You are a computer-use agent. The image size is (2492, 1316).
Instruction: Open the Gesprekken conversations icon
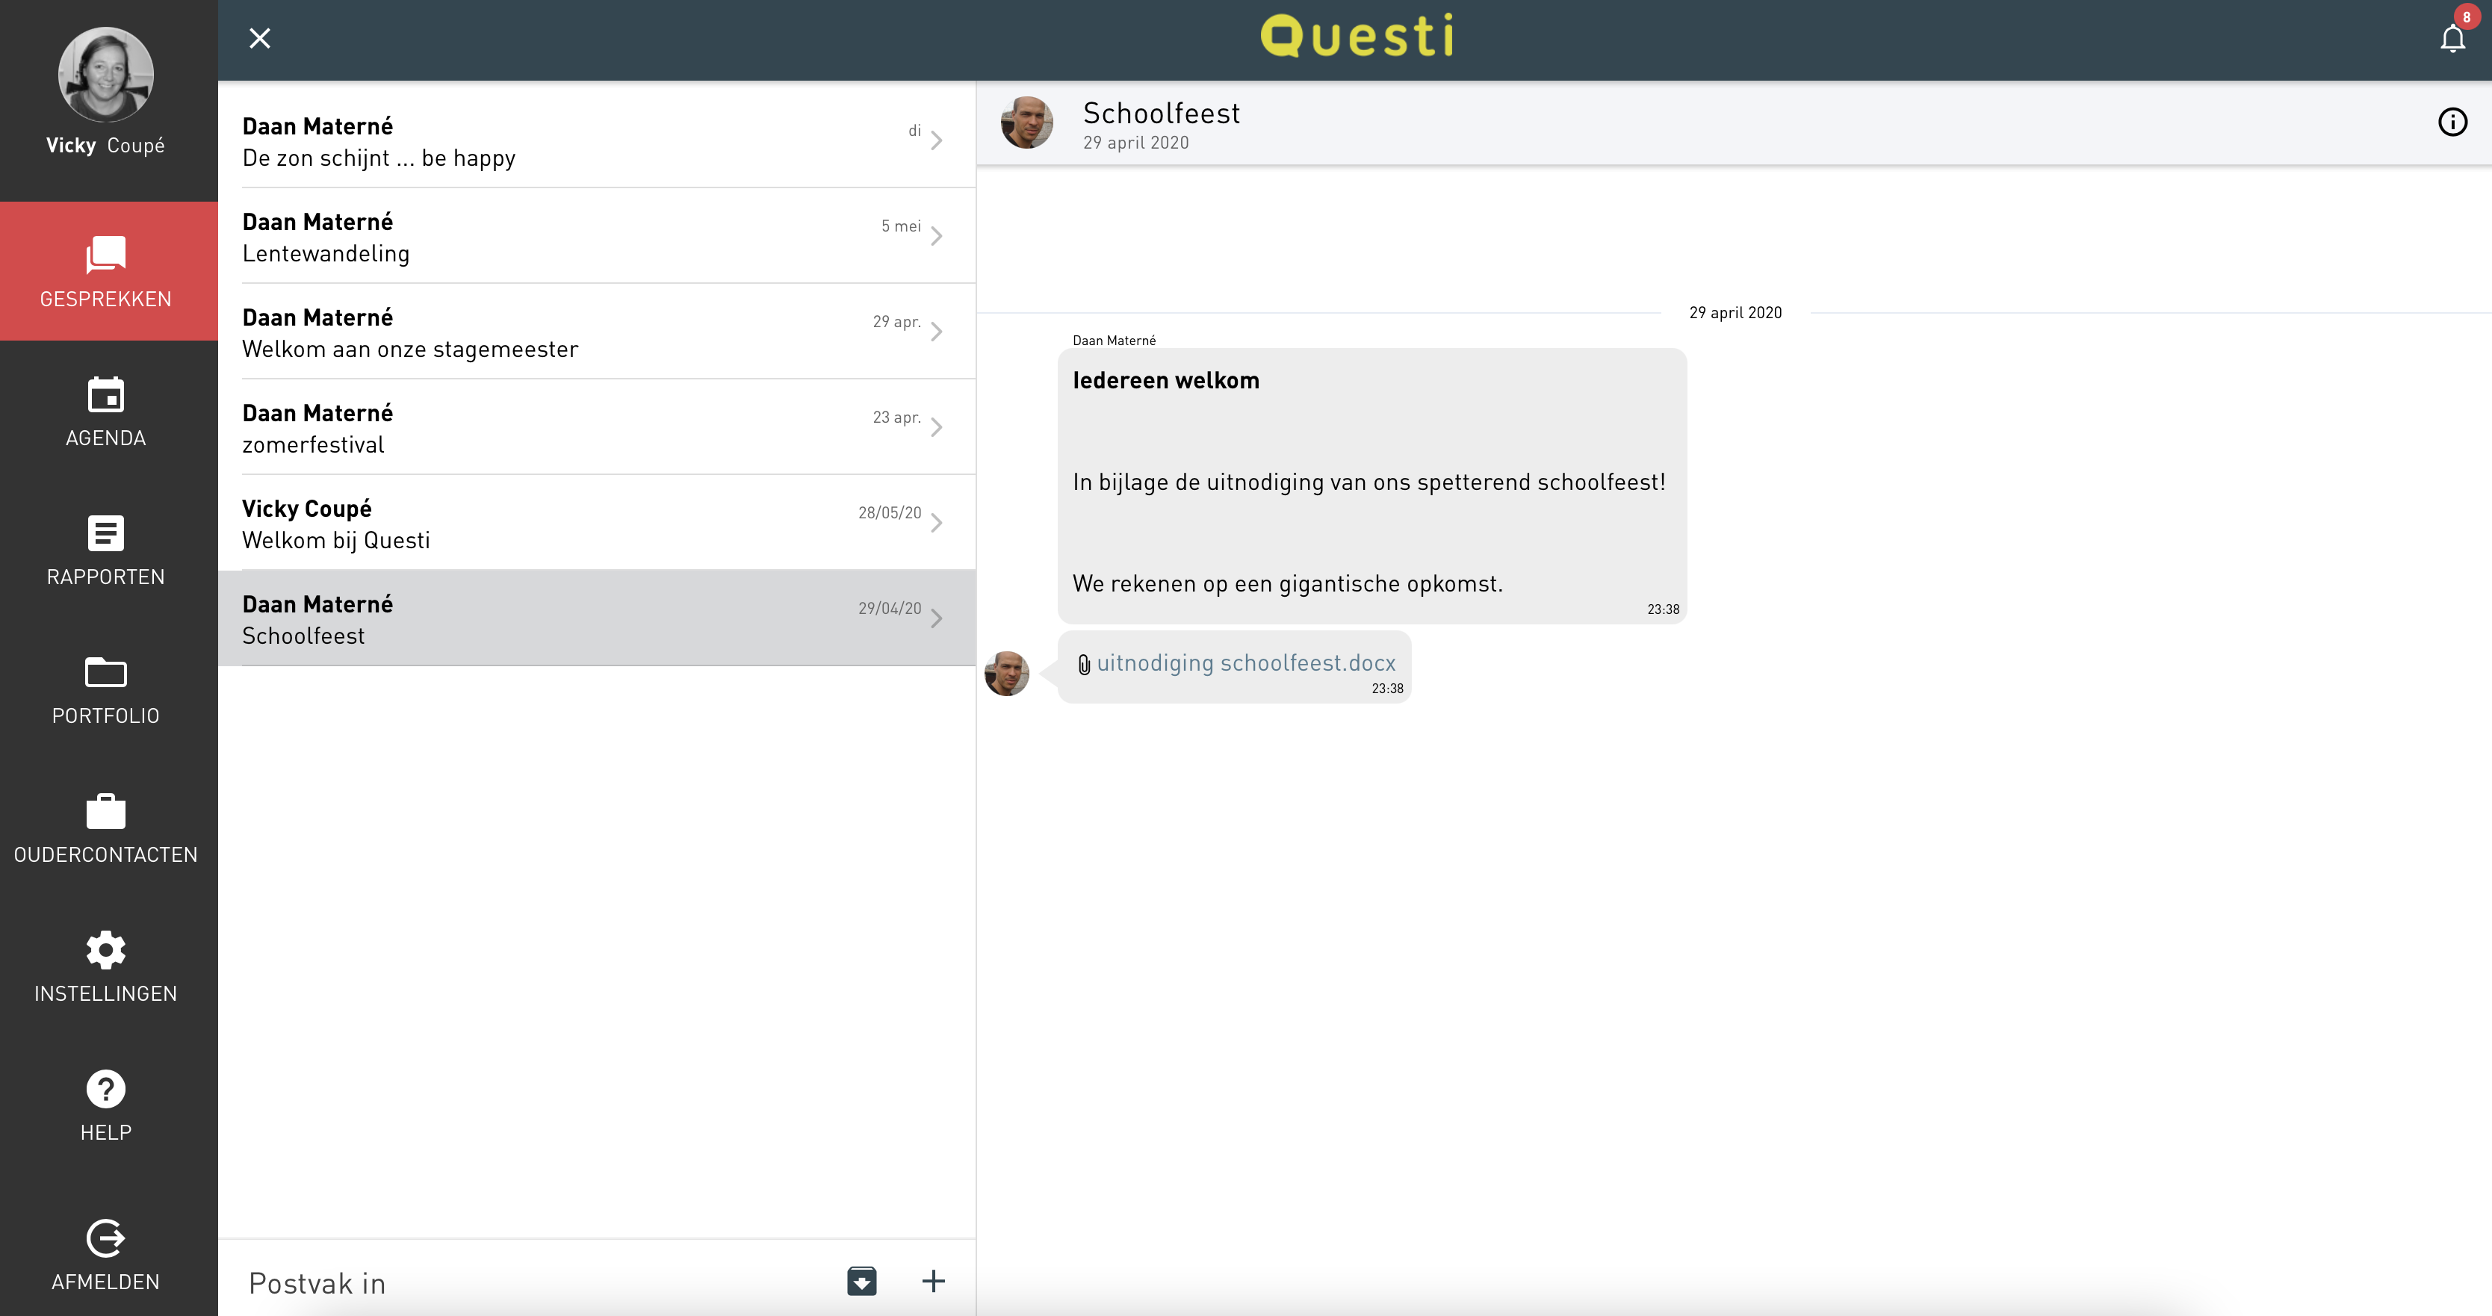coord(105,254)
